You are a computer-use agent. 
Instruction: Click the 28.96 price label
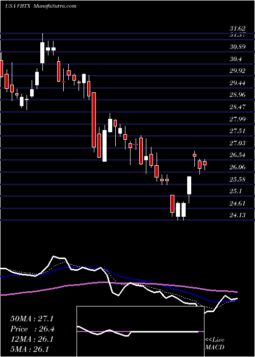(x=238, y=95)
